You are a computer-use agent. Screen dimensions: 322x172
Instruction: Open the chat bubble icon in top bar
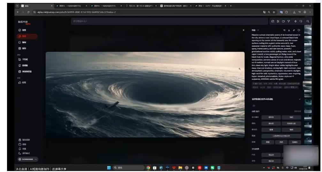pyautogui.click(x=301, y=21)
